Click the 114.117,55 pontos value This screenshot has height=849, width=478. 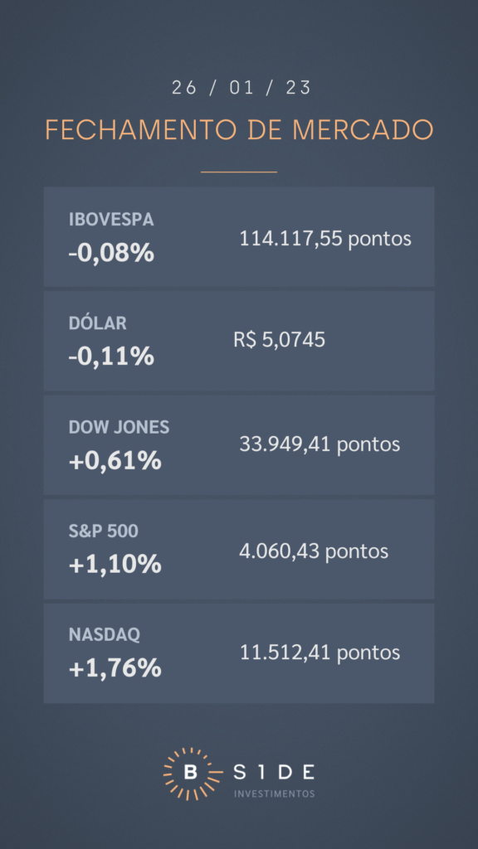pyautogui.click(x=325, y=238)
